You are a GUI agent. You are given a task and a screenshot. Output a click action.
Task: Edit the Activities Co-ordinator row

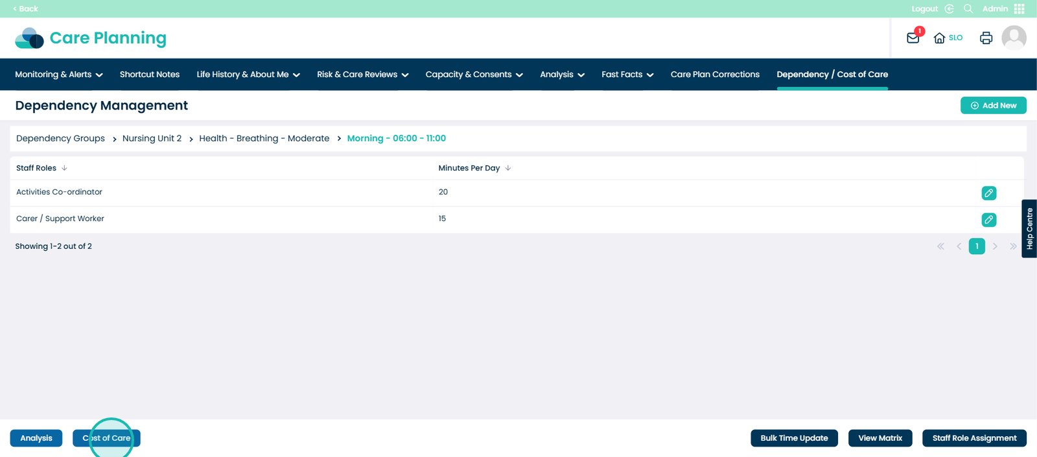pos(988,193)
